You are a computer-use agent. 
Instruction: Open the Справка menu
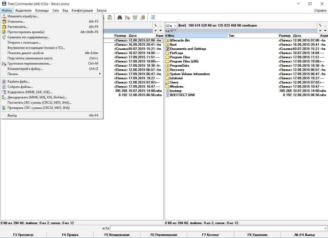[x=320, y=10]
